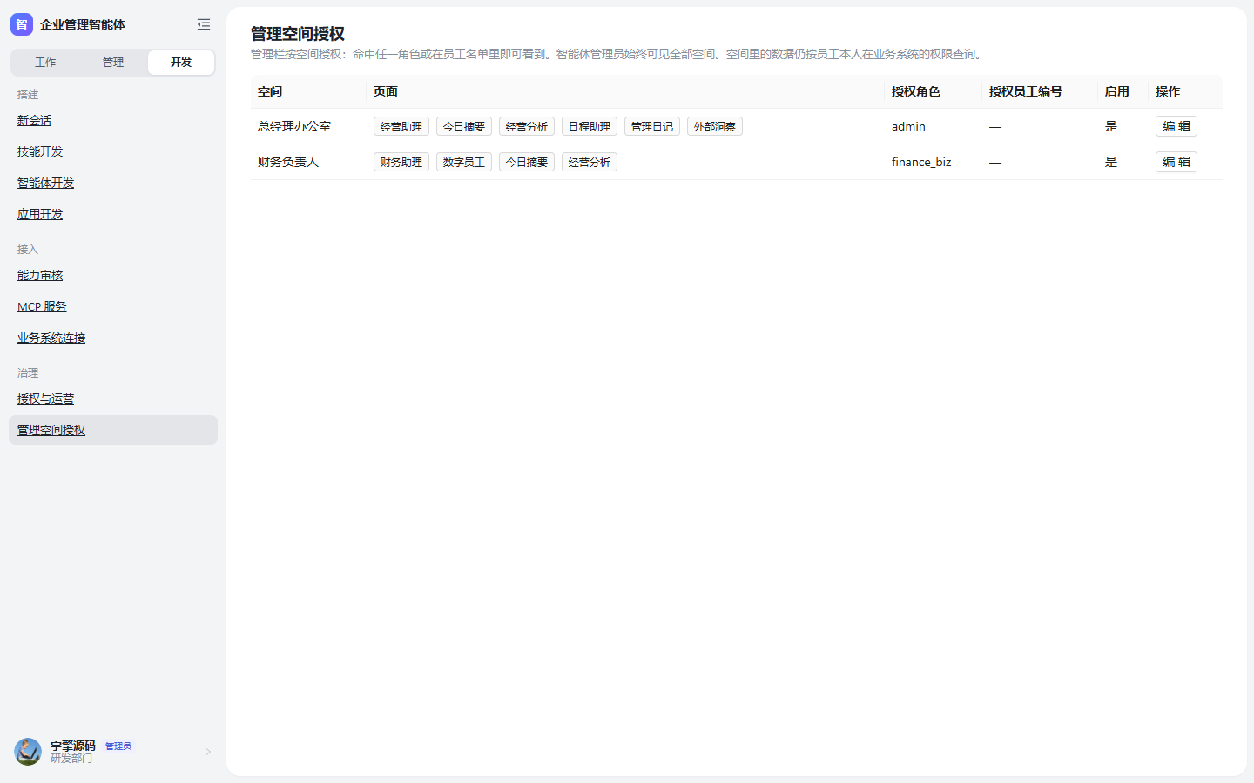1254x783 pixels.
Task: Open the 新会话 link
Action: [x=34, y=120]
